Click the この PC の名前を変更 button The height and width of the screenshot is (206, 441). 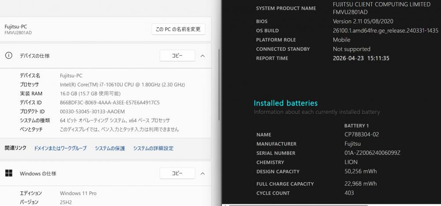click(178, 29)
